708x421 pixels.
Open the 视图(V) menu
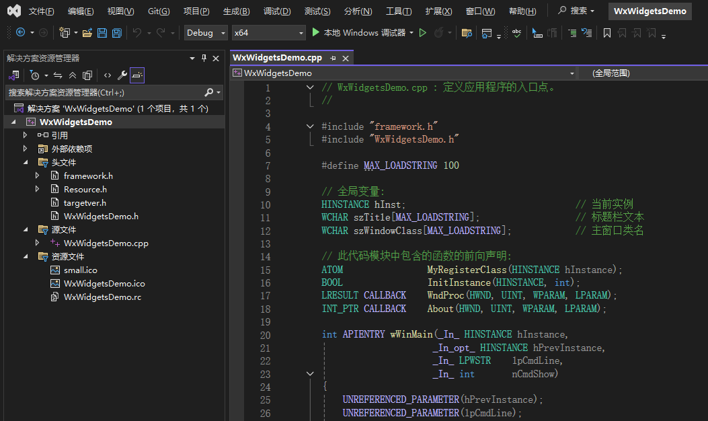coord(120,11)
